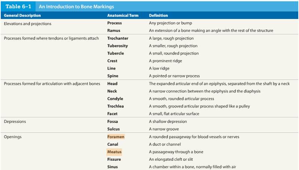
Task: Click the definition 'A prominent ridge'
Action: pyautogui.click(x=164, y=61)
